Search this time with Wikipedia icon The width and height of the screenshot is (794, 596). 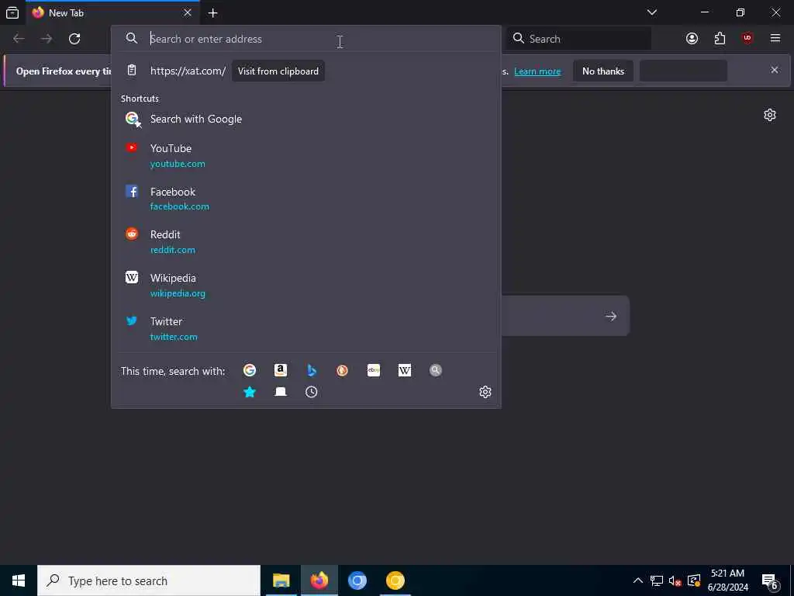pos(405,370)
